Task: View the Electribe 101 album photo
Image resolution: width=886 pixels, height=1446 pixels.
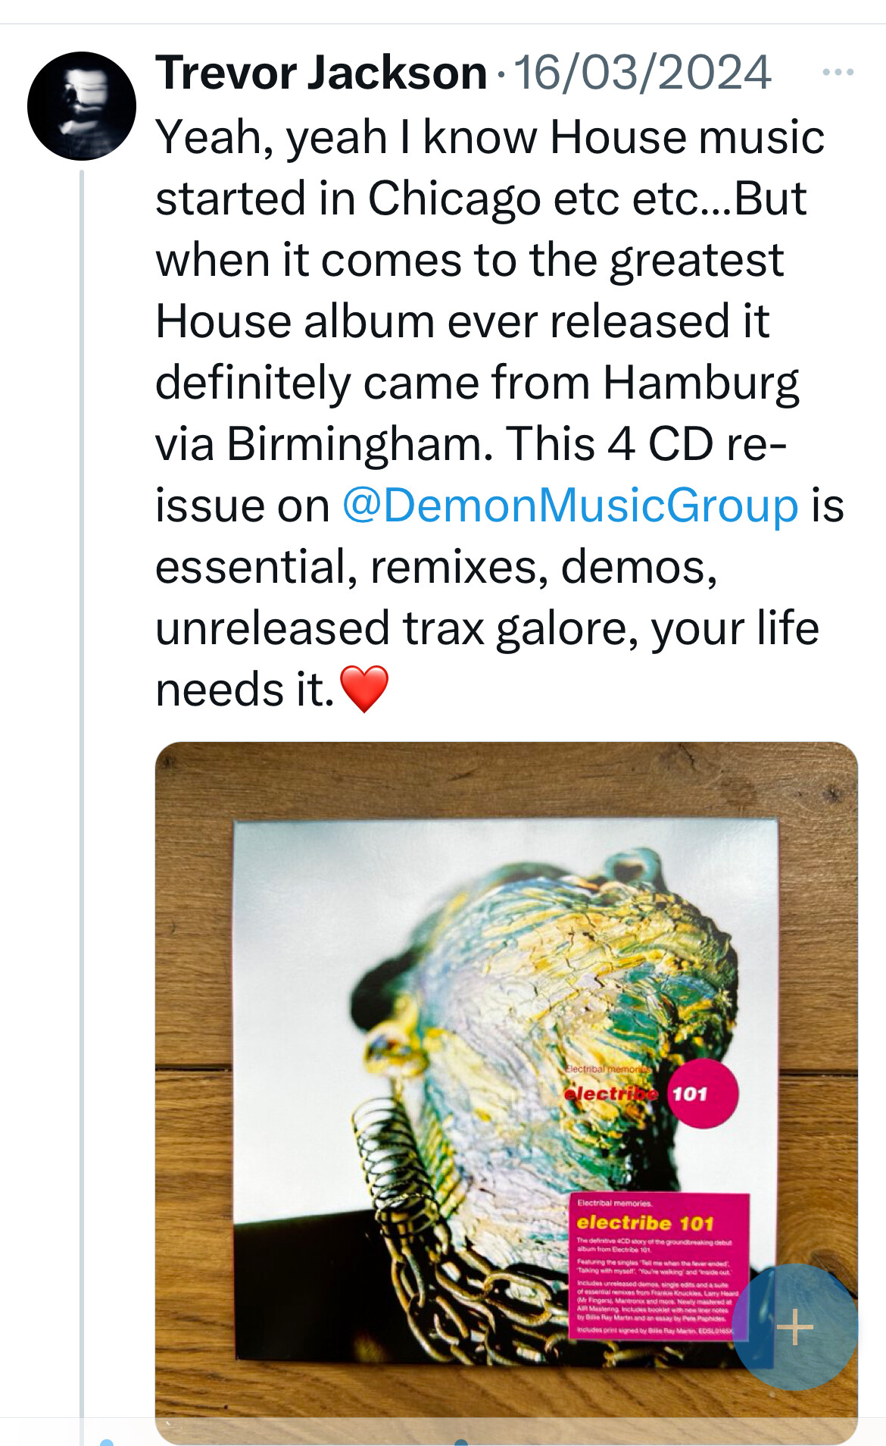Action: pos(507,1093)
